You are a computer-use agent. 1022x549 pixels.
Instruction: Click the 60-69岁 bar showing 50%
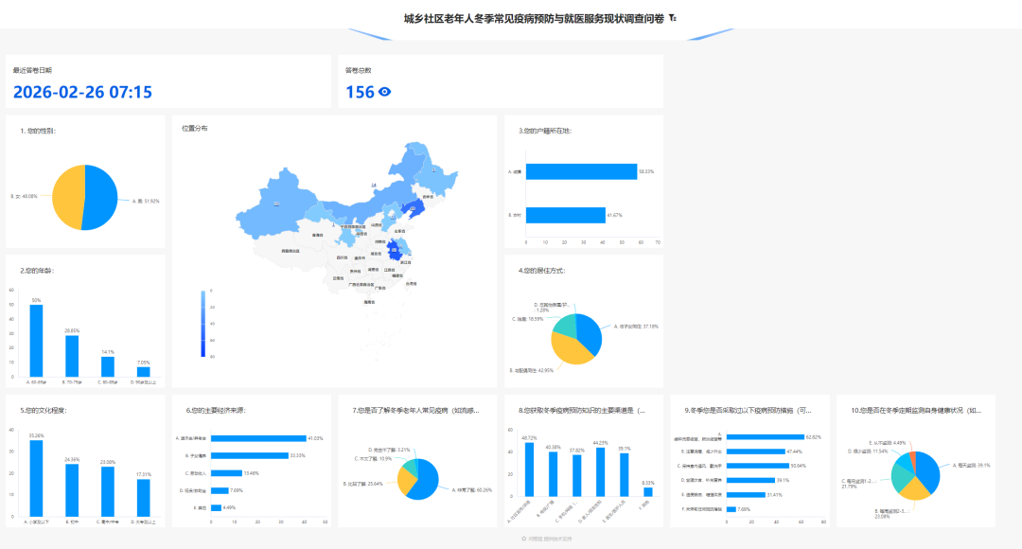(x=36, y=341)
